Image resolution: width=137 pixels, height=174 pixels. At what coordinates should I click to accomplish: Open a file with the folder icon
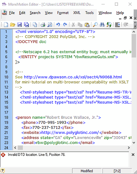point(13,25)
